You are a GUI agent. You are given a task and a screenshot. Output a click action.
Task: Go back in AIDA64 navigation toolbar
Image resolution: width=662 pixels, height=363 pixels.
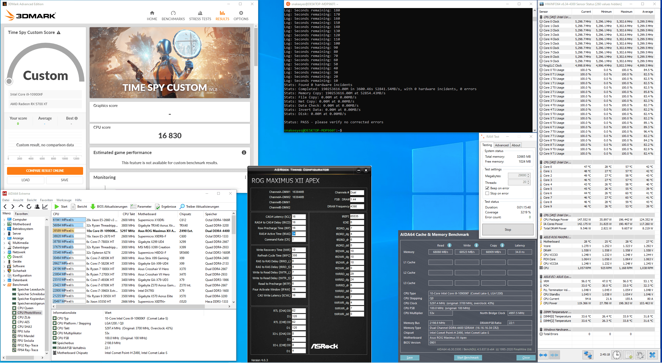5,206
